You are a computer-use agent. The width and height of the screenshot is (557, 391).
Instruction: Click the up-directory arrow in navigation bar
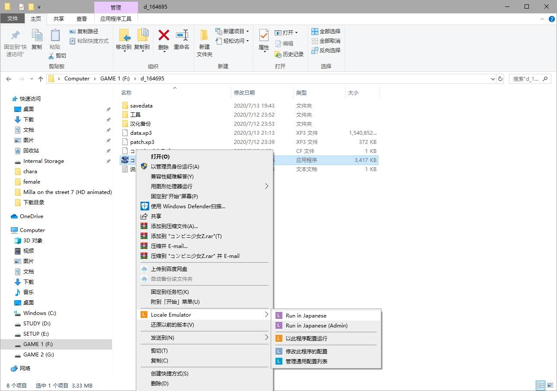pos(41,79)
